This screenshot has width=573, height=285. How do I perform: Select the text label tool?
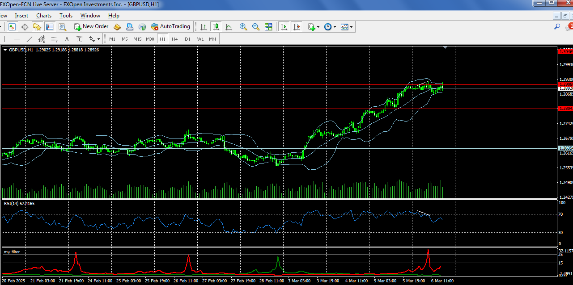click(80, 39)
